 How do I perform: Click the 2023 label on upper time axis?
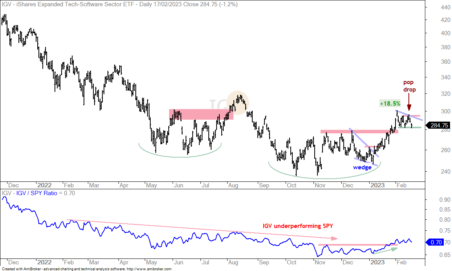(377, 185)
